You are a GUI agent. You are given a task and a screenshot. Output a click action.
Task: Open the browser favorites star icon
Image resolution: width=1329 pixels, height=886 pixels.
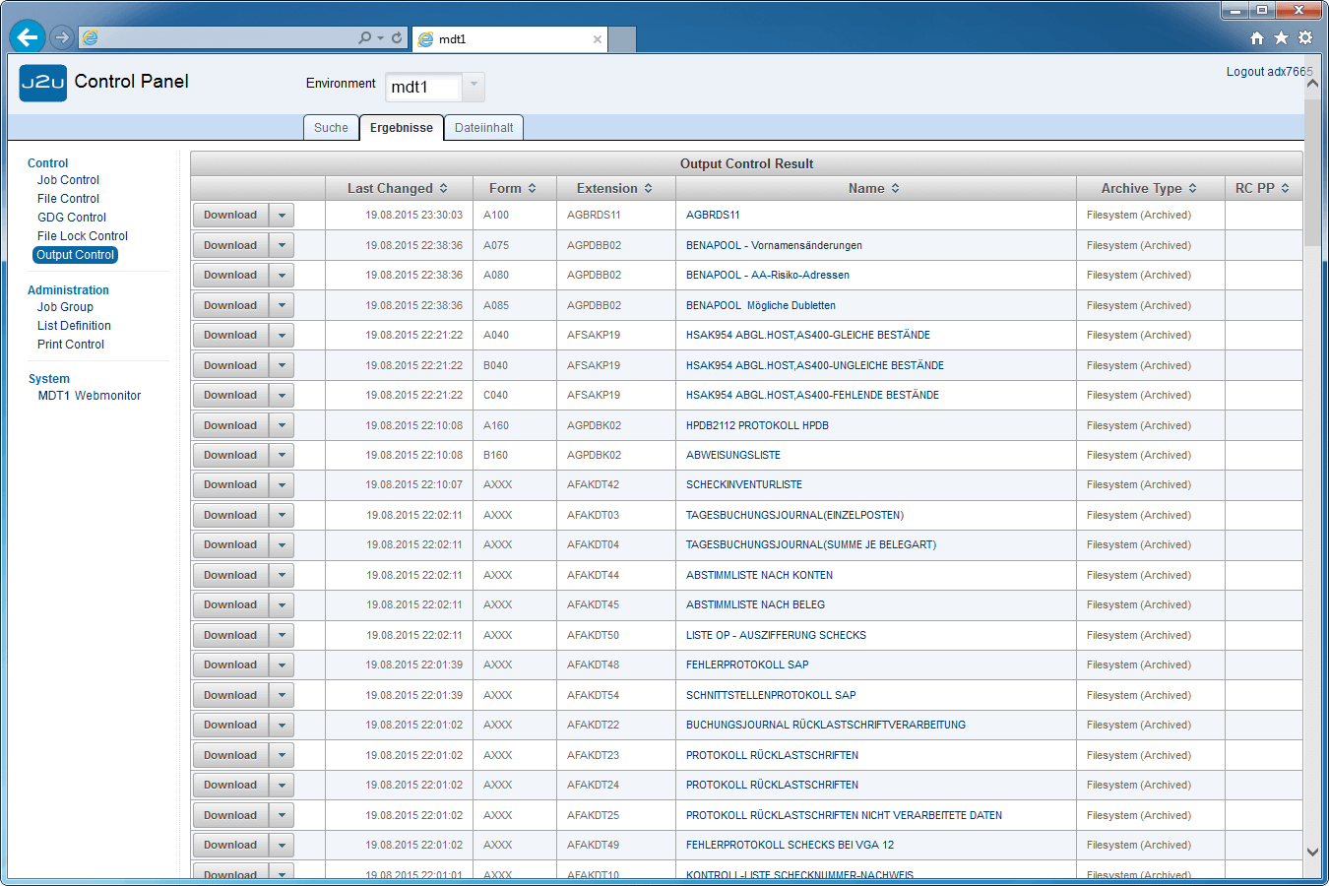(1281, 38)
